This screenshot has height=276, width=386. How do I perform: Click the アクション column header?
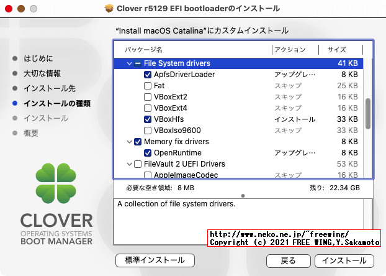click(290, 50)
